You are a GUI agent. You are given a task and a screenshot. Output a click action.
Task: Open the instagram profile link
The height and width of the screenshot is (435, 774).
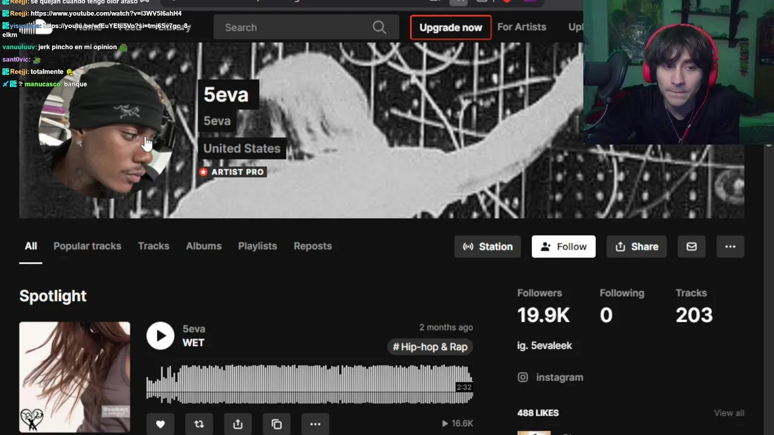coord(550,377)
